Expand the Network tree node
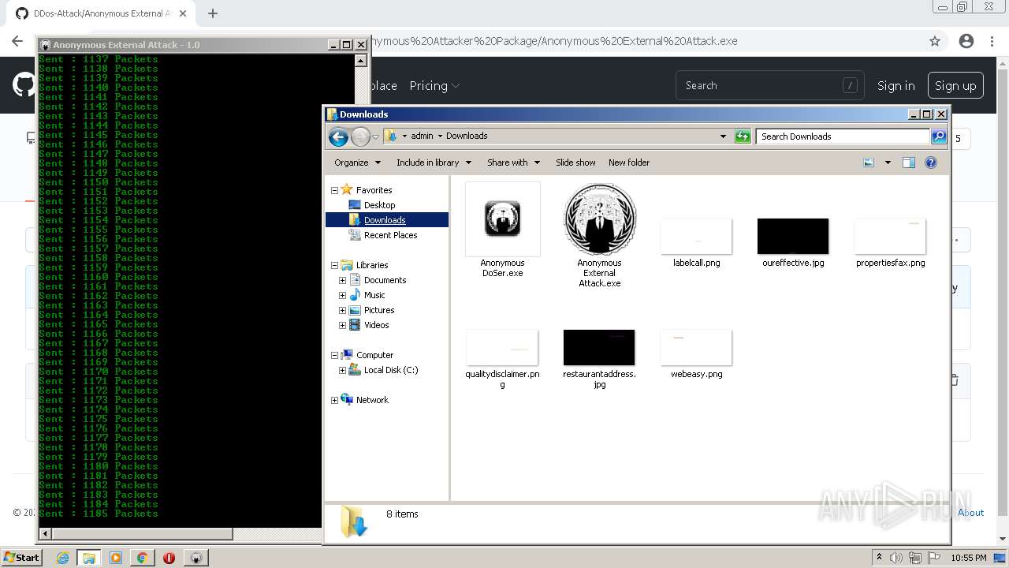This screenshot has width=1009, height=568. click(334, 400)
